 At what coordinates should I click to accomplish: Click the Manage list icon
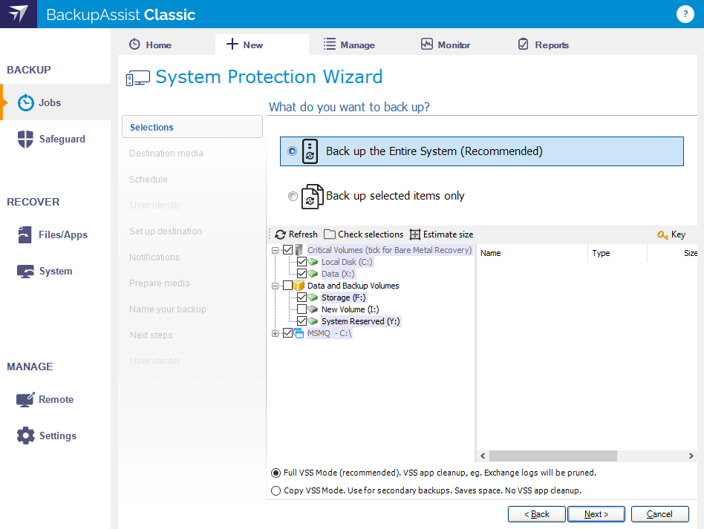pos(330,44)
